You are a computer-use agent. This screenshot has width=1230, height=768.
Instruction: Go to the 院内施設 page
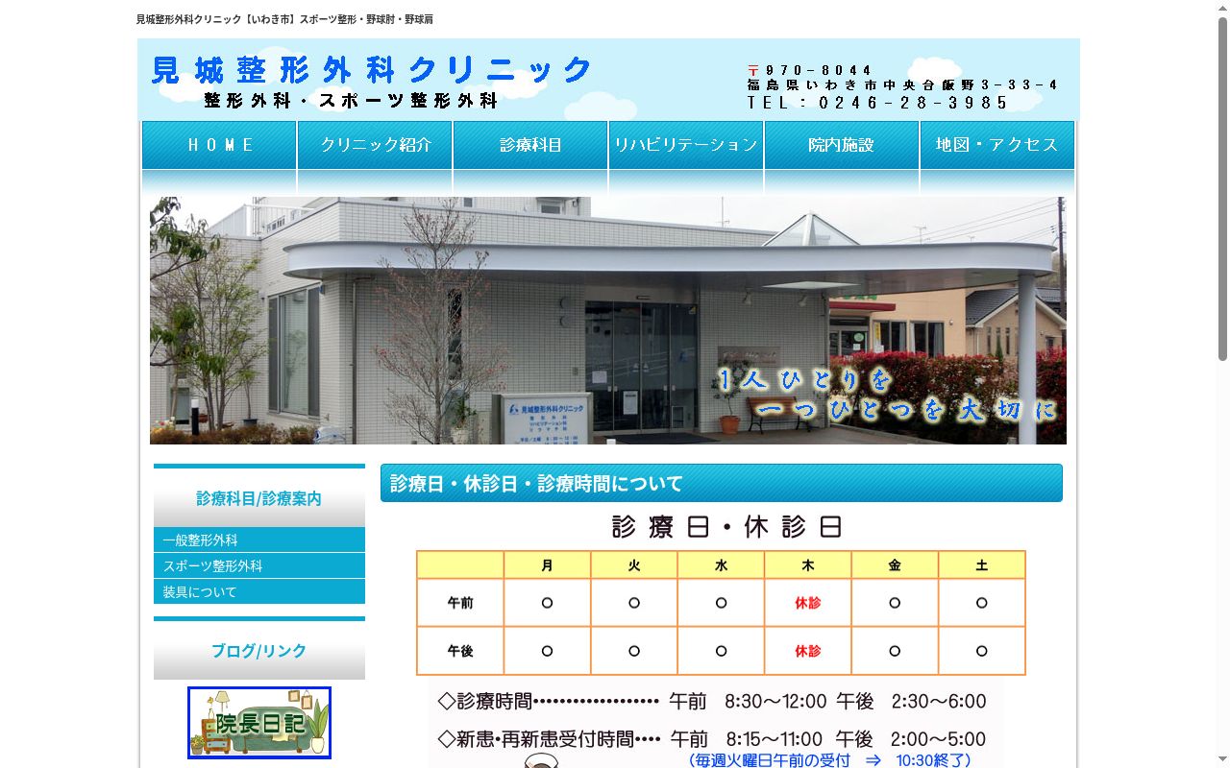(842, 145)
